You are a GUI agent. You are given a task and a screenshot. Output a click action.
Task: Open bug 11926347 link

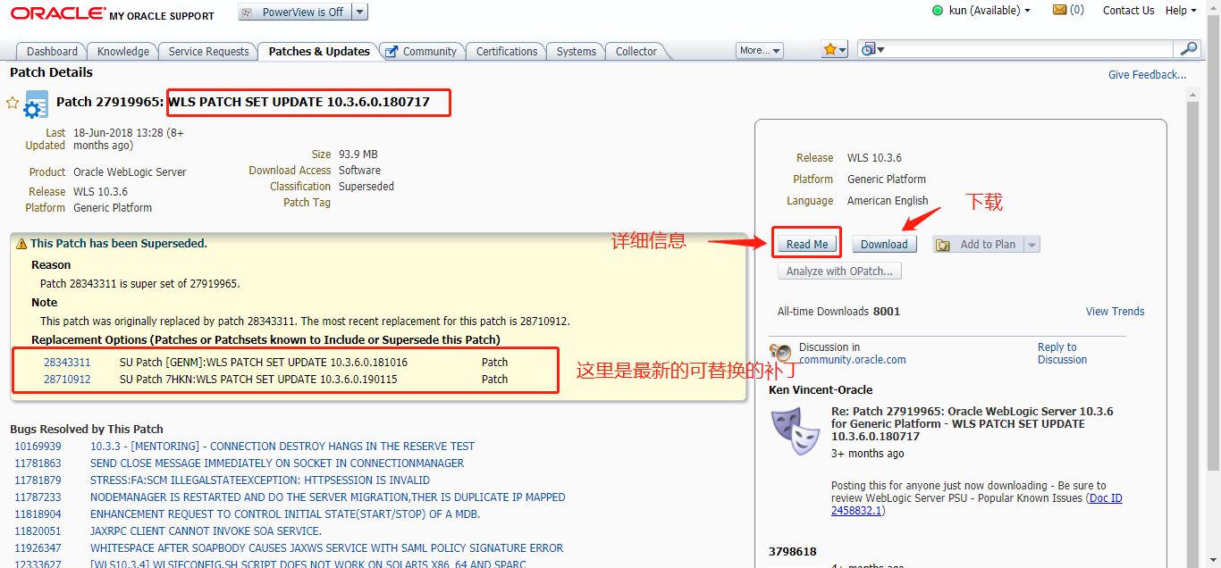[x=38, y=548]
